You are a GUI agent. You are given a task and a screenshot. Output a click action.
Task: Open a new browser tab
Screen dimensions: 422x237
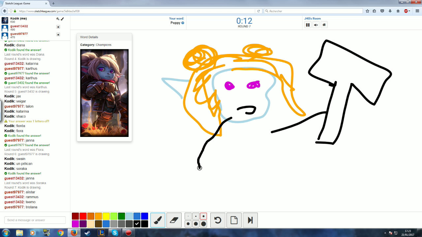(x=53, y=3)
